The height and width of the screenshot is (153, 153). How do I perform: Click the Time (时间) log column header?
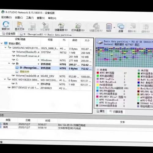[x=48, y=121]
